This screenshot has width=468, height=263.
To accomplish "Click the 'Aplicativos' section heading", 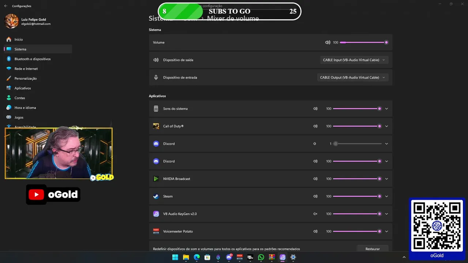I will (157, 96).
